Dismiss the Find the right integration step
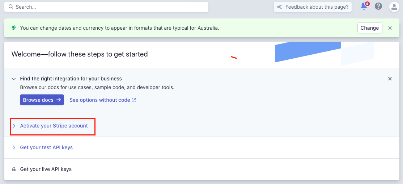The image size is (403, 184). coord(390,79)
